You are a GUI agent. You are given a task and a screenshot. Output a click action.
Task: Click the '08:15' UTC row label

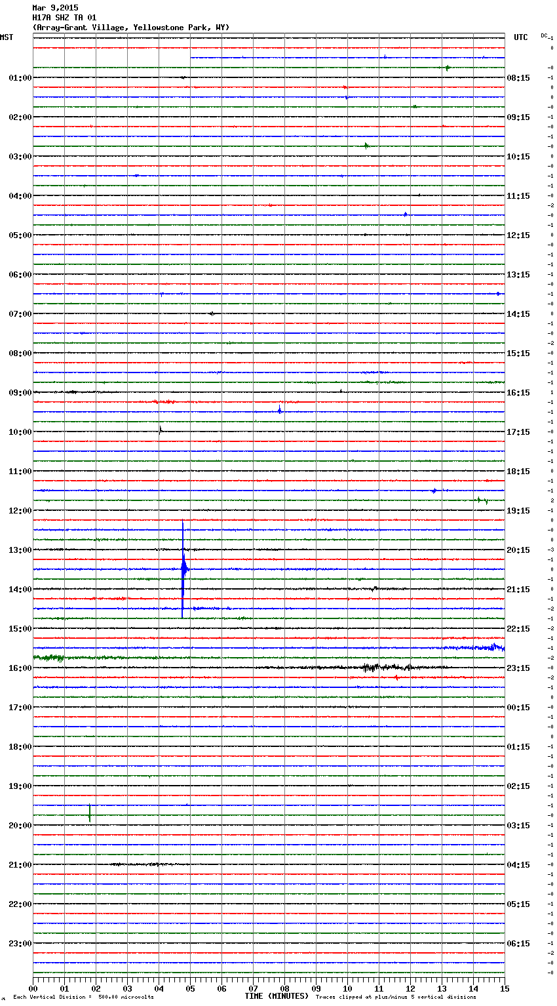[518, 78]
